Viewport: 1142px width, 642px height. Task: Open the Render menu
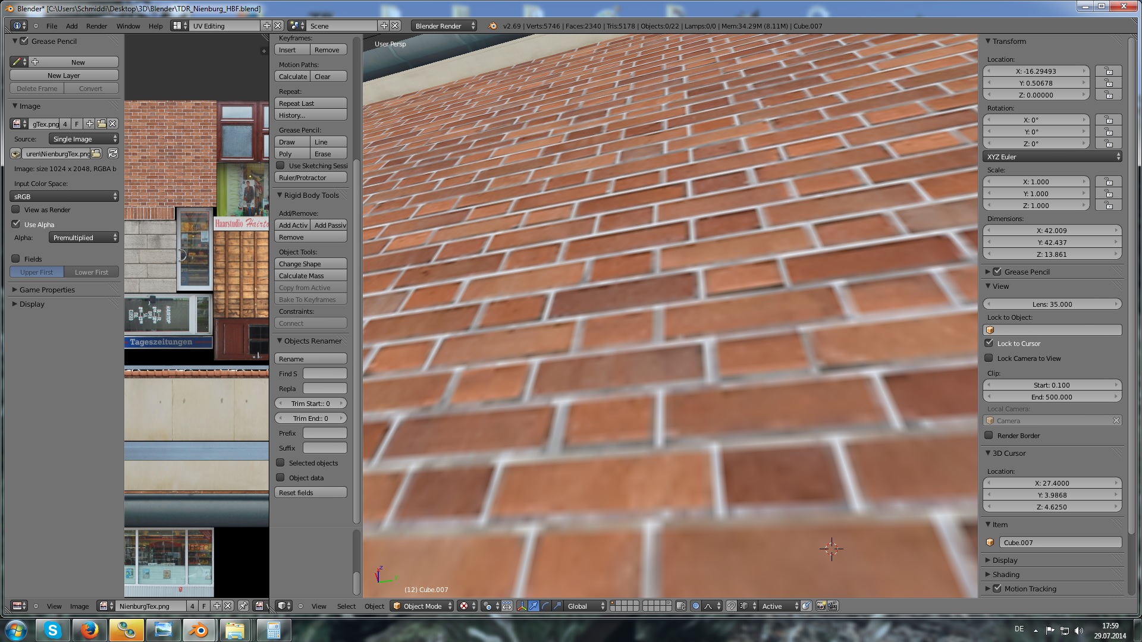[x=96, y=26]
